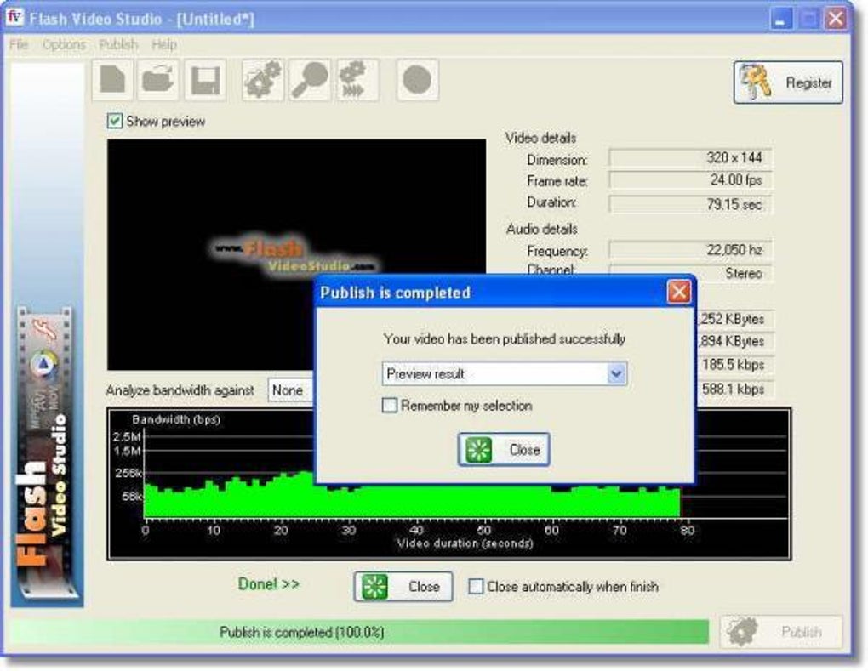The image size is (868, 671).
Task: Click the video preview area
Action: click(x=297, y=254)
